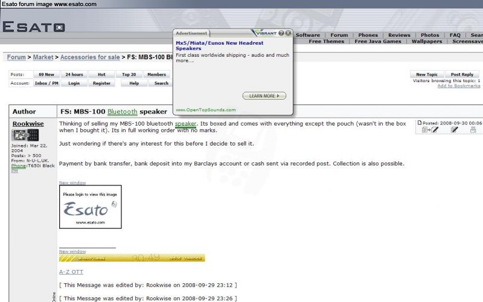This screenshot has width=483, height=302.
Task: Click the Advertisement tab label
Action: click(191, 33)
